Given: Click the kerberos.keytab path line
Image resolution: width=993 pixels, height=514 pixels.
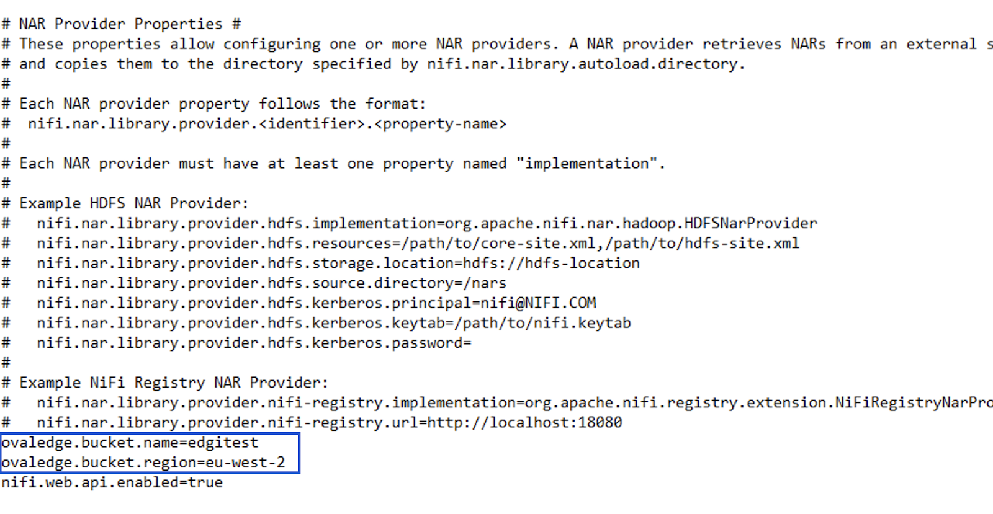Looking at the screenshot, I should pos(333,323).
